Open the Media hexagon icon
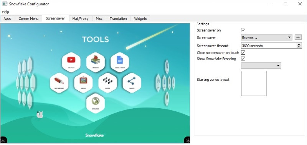This screenshot has width=307, height=145. [83, 83]
